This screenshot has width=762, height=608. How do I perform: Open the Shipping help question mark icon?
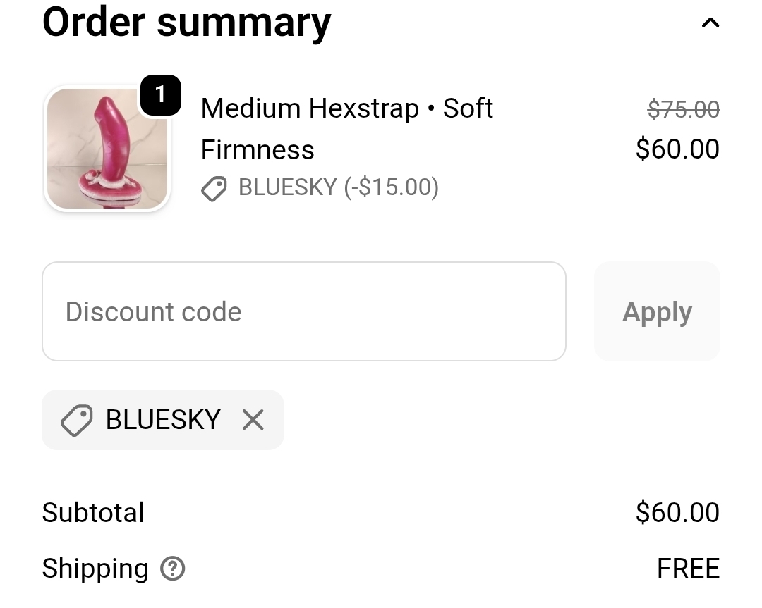click(x=172, y=569)
